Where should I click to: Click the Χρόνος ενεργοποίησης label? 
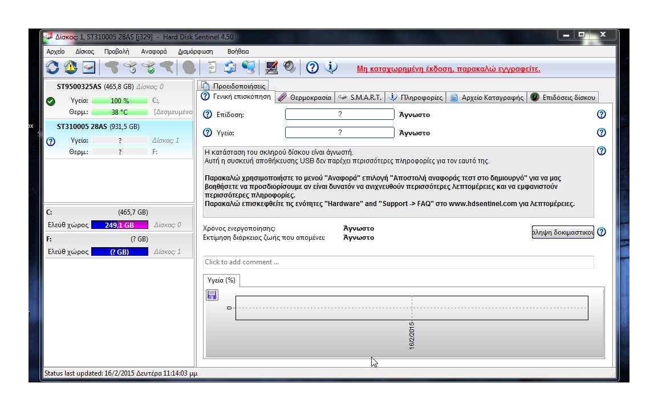click(239, 228)
